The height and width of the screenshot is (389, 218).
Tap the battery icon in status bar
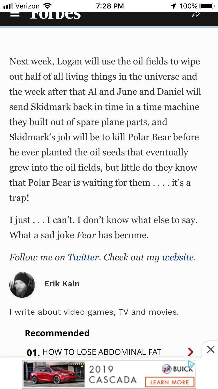[207, 6]
